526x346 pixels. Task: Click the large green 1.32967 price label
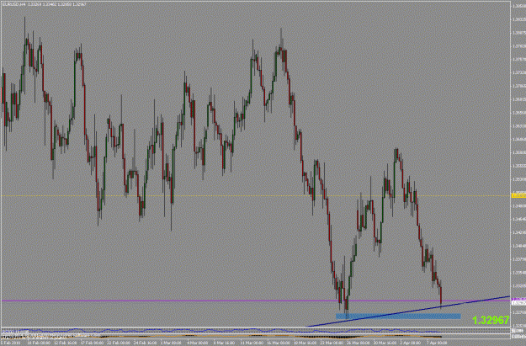click(x=491, y=320)
